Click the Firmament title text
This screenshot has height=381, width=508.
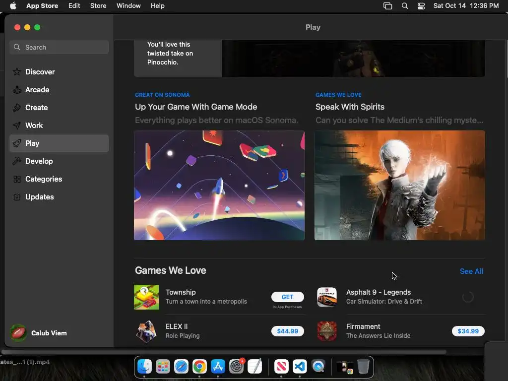363,326
